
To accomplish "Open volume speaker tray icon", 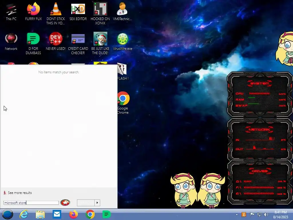I will coord(266,214).
